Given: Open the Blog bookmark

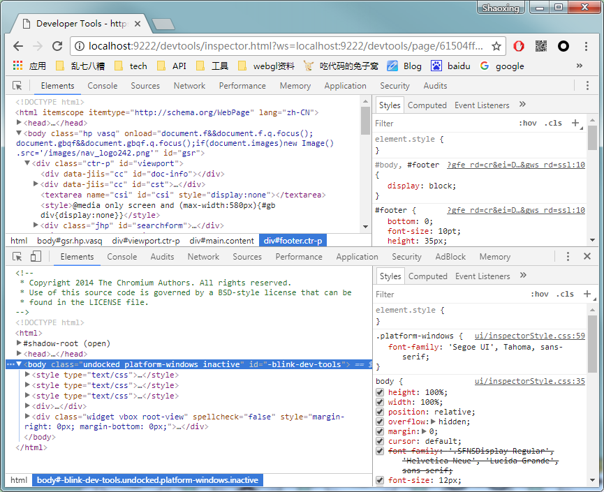Looking at the screenshot, I should click(404, 66).
